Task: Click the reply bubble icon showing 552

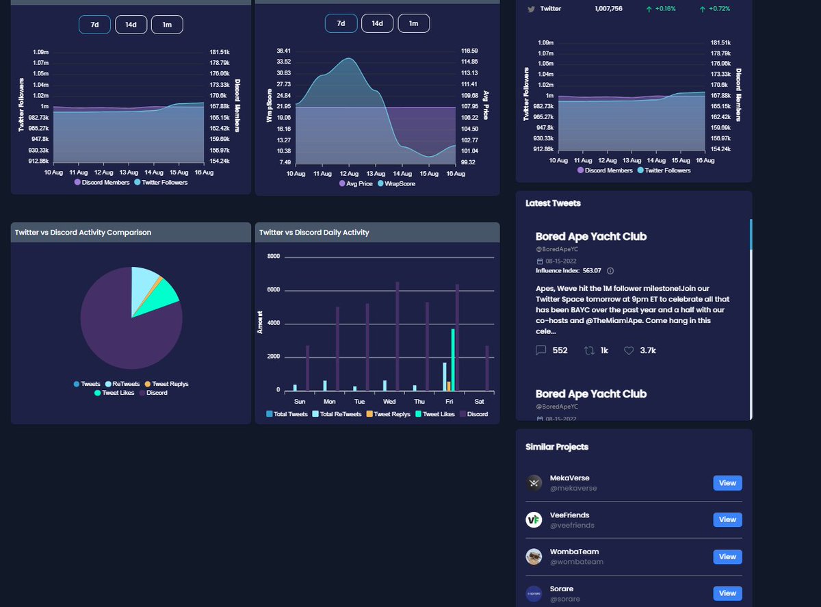Action: [x=540, y=350]
